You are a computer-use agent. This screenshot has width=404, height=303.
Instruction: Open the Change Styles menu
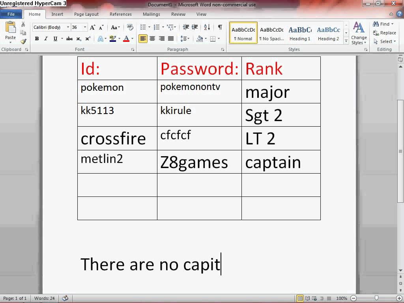point(359,33)
